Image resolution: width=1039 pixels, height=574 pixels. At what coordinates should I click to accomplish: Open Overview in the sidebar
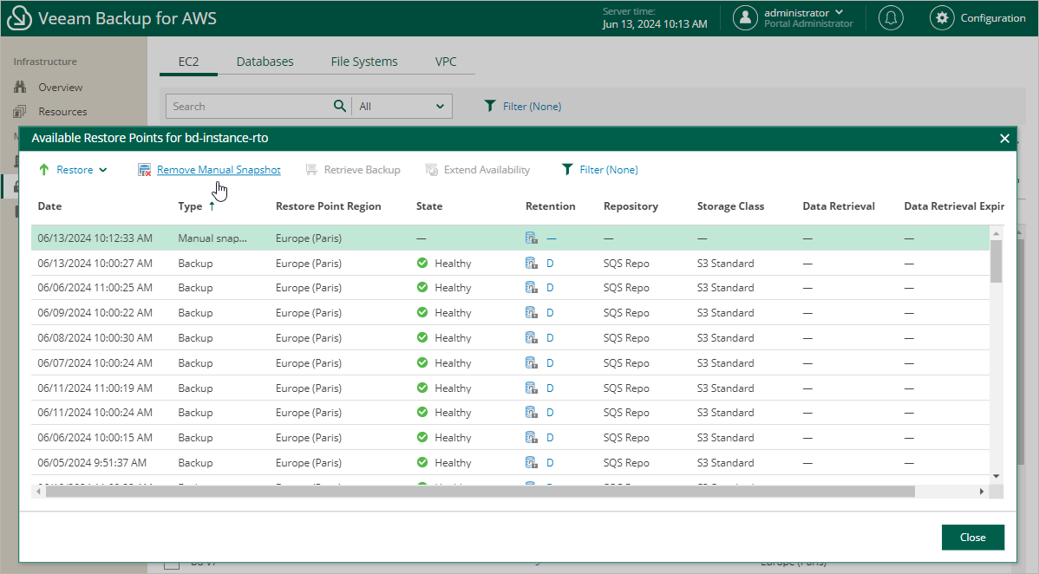click(x=61, y=88)
